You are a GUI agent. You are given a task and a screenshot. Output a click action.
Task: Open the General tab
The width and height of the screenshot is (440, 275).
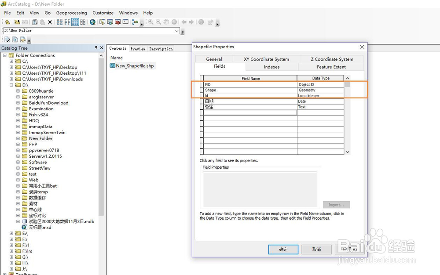pyautogui.click(x=214, y=59)
